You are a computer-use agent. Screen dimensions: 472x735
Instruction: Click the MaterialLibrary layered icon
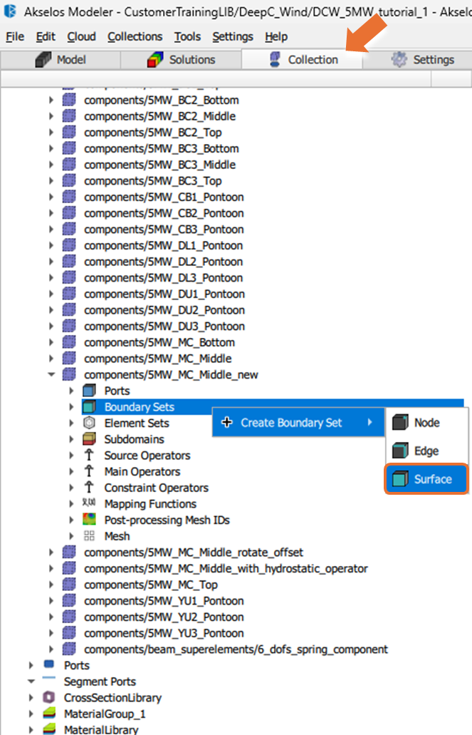coord(48,729)
